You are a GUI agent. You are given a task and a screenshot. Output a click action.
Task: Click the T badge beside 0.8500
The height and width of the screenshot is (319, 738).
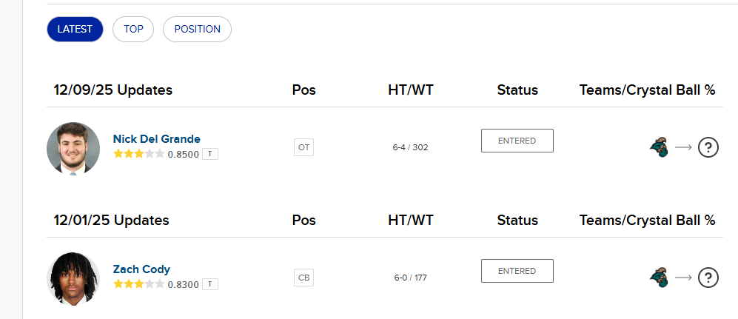210,154
